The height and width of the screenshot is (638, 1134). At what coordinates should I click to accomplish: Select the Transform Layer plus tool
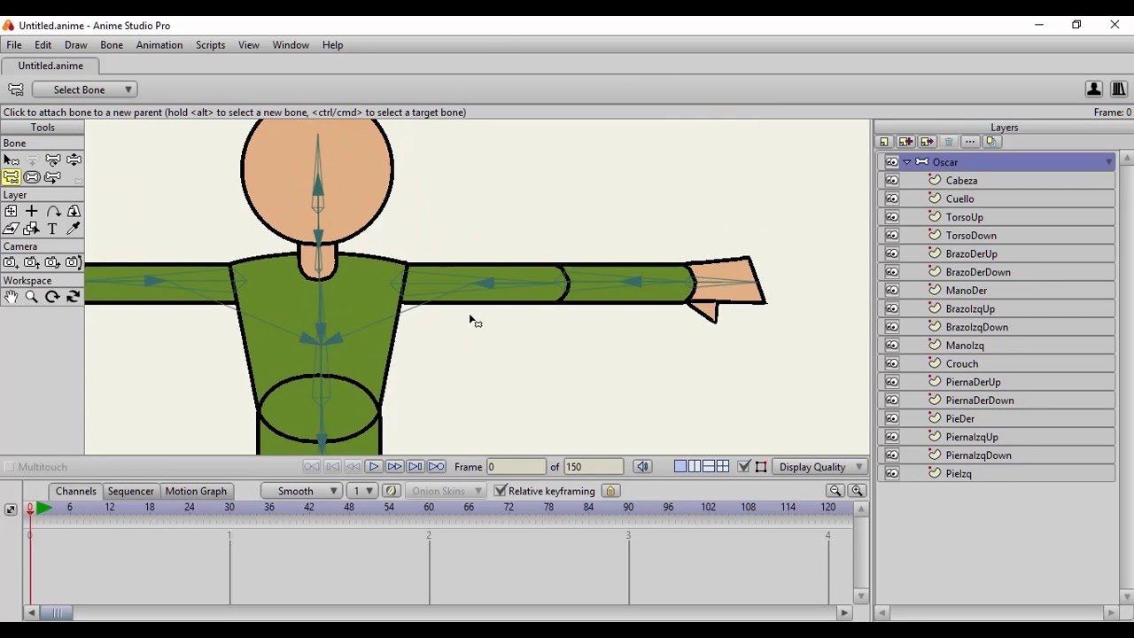tap(11, 211)
